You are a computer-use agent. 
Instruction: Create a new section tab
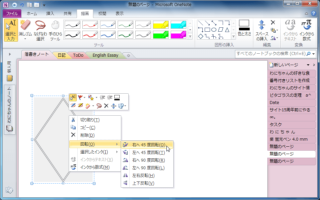[128, 55]
